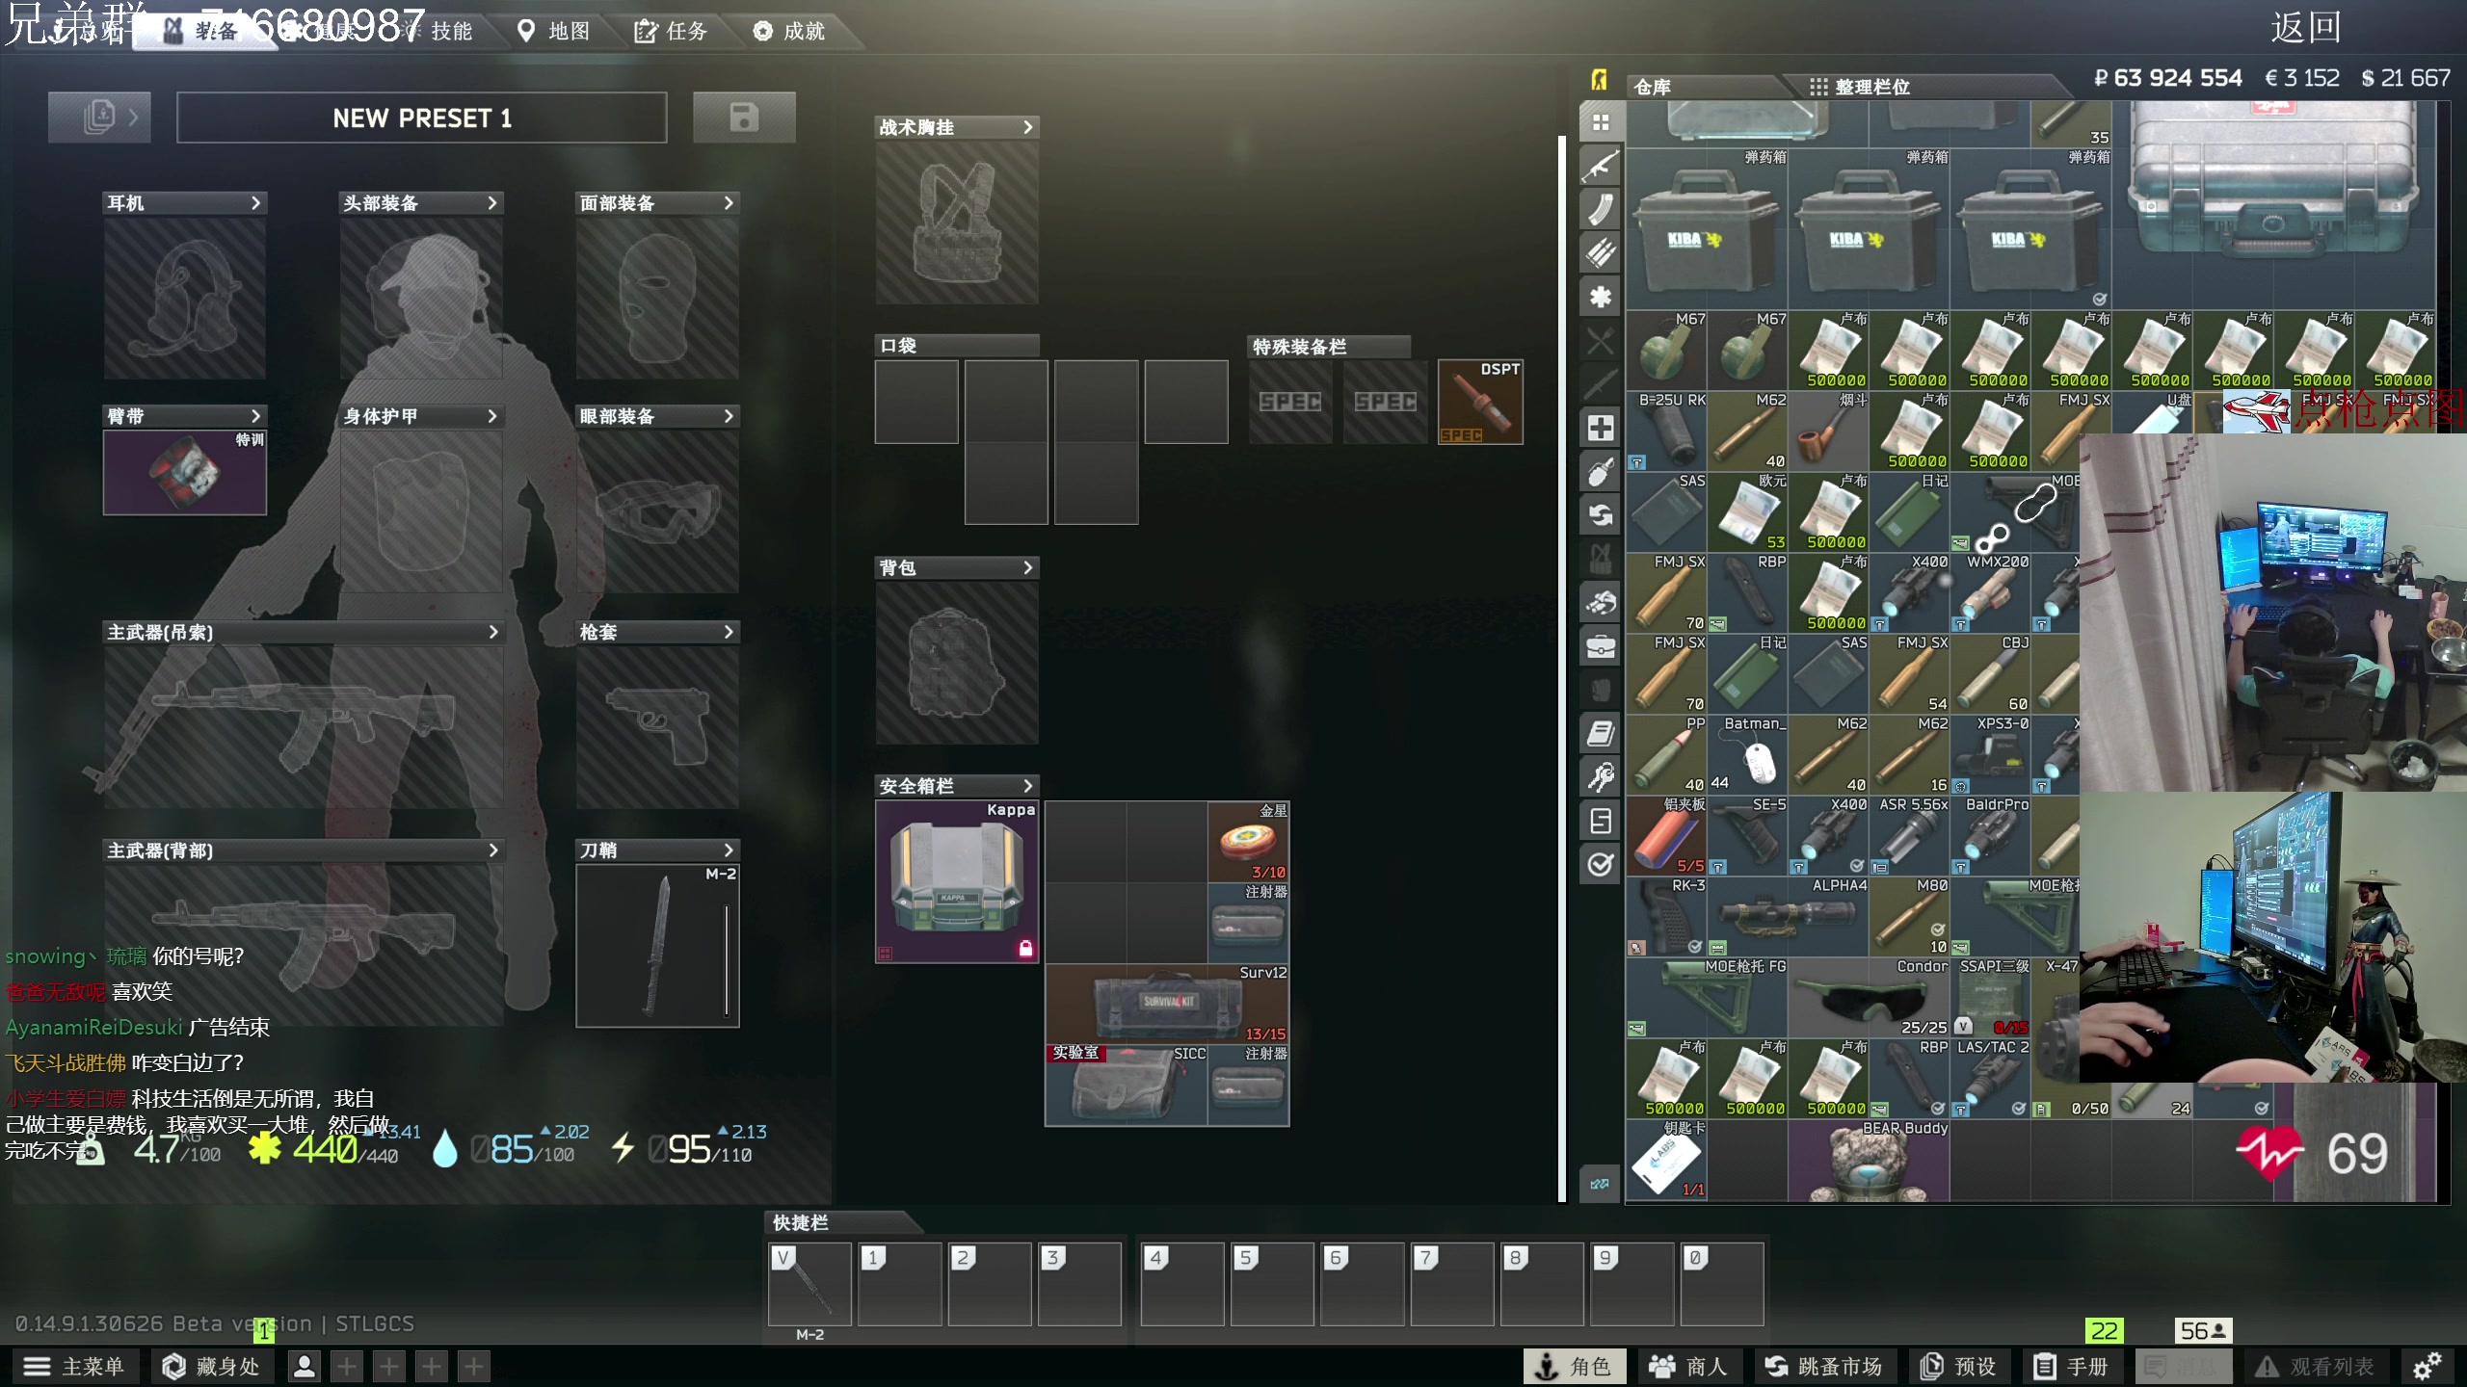Select the 特训 armband item
Screen dimensions: 2467x1387
click(185, 472)
